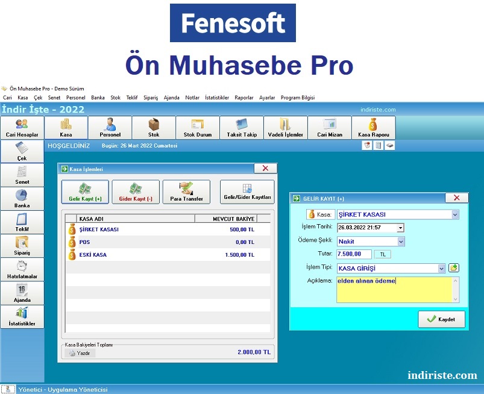Open the Stok toolbar button
The height and width of the screenshot is (394, 484).
[154, 128]
